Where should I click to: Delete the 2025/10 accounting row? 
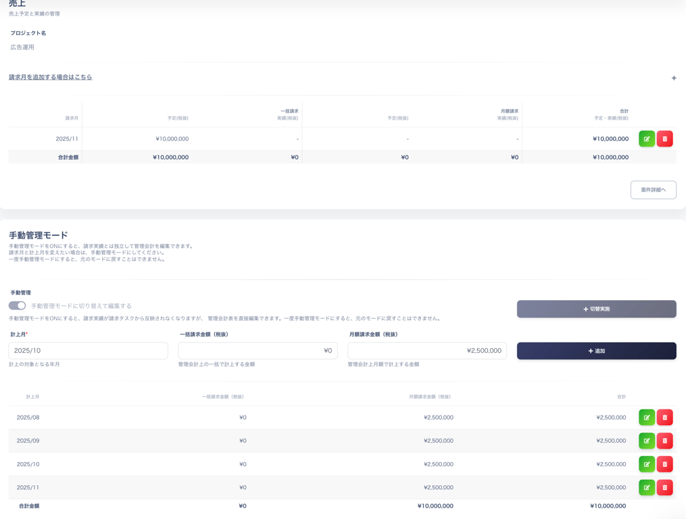[x=664, y=464]
